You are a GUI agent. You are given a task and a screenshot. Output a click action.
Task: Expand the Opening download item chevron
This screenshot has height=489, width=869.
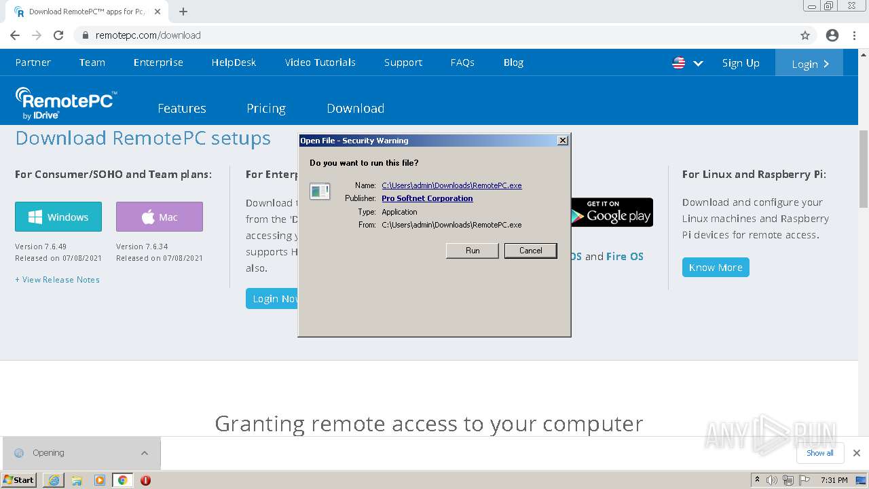pos(144,453)
